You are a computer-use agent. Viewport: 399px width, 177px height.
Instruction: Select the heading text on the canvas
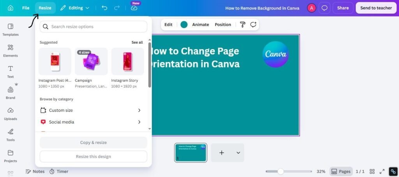(x=195, y=57)
